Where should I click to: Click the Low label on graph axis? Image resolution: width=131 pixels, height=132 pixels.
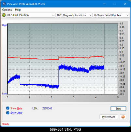(x=5, y=93)
